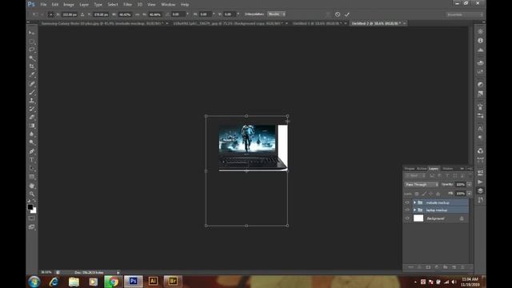512x288 pixels.
Task: Select the Crop tool
Action: 32,66
